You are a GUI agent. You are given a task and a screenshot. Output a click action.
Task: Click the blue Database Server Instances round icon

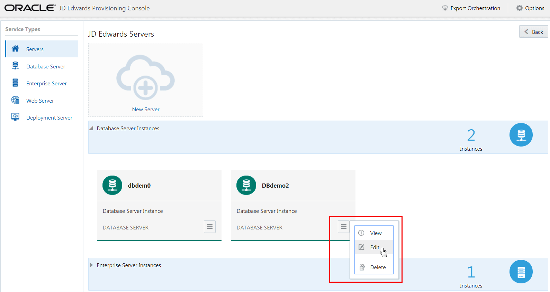(x=521, y=135)
